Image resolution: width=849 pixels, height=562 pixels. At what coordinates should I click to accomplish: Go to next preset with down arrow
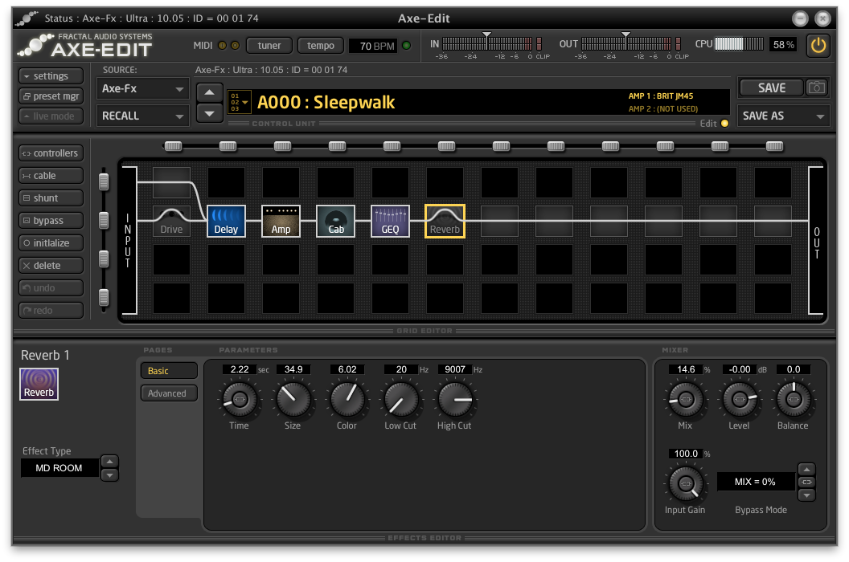coord(210,113)
